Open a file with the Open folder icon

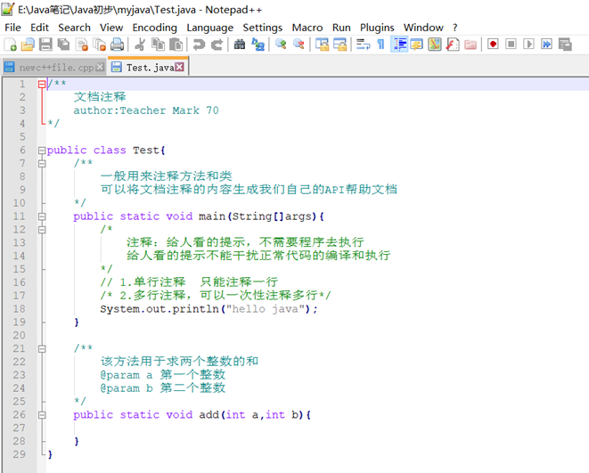tap(28, 45)
